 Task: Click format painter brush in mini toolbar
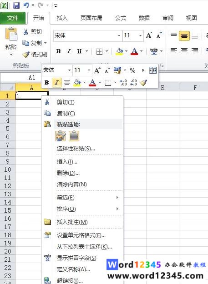click(143, 83)
